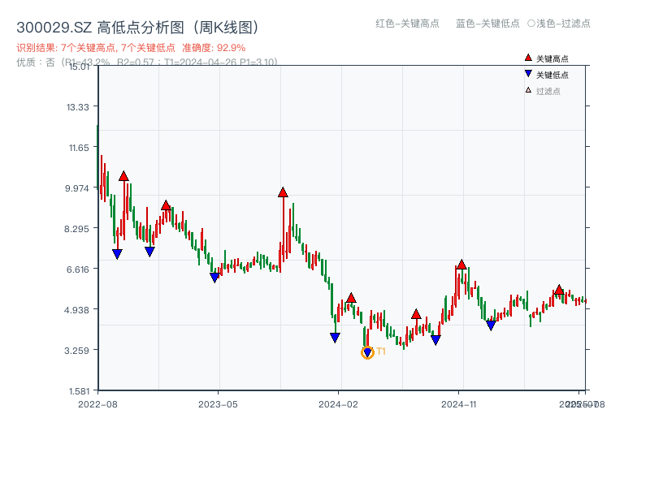Select the rightmost blue low-point triangle marker
Viewport: 650px width, 487px height.
click(491, 325)
